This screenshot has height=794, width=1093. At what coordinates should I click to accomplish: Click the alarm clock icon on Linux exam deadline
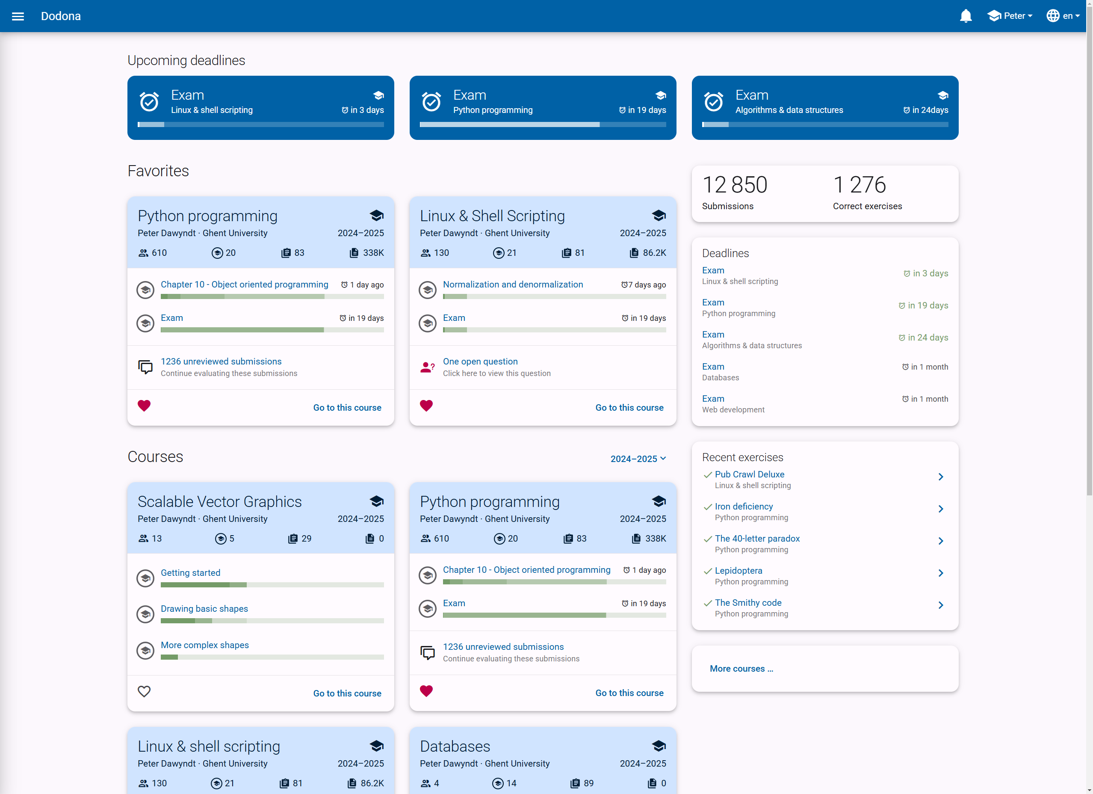149,102
